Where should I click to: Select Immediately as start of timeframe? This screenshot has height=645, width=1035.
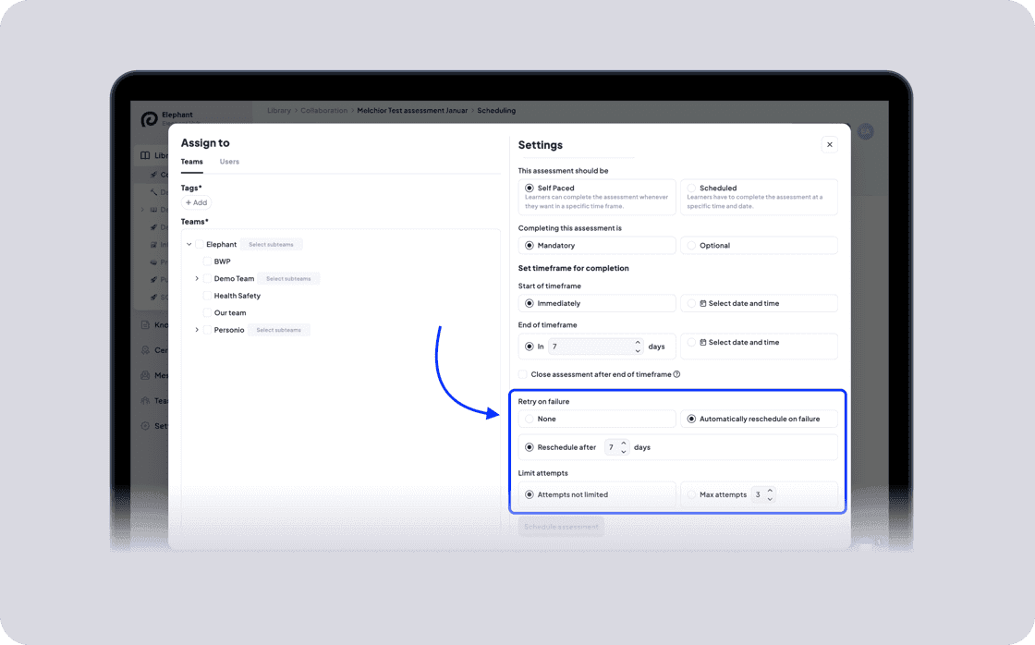[x=597, y=304]
